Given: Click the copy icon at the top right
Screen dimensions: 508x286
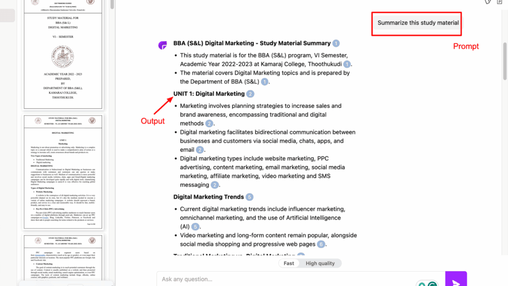Looking at the screenshot, I should tap(488, 2).
